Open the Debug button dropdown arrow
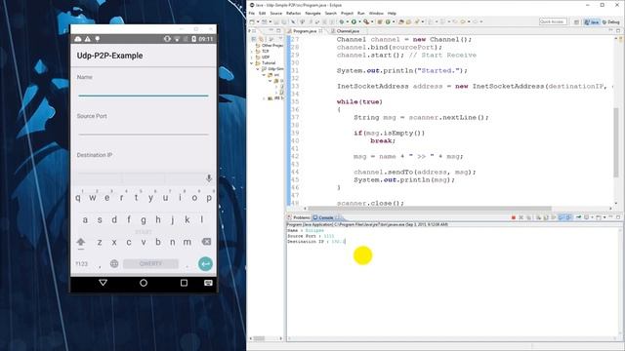 coord(348,21)
